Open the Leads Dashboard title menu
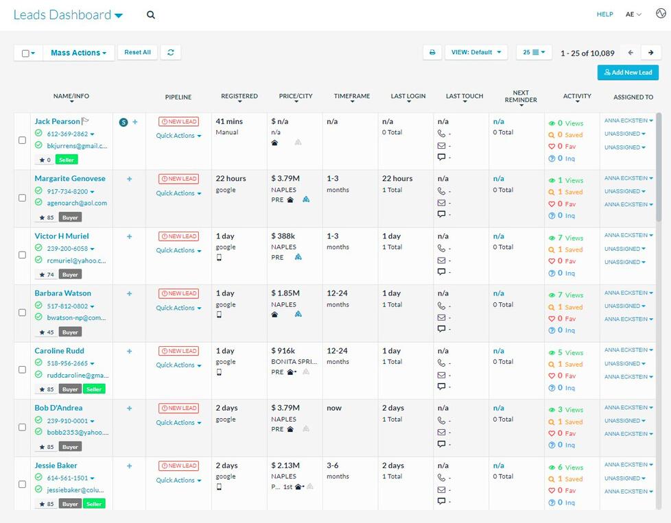The width and height of the screenshot is (671, 523). click(x=68, y=15)
